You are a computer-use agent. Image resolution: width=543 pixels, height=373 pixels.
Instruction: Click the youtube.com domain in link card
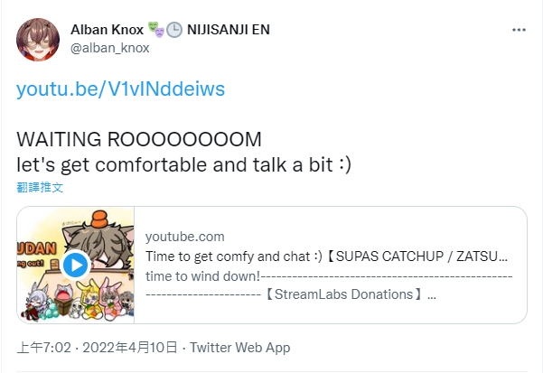[x=185, y=237]
